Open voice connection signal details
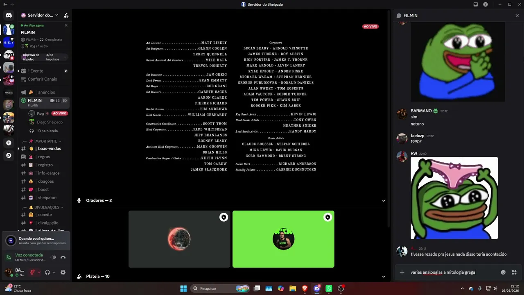This screenshot has width=524, height=295. [8, 257]
